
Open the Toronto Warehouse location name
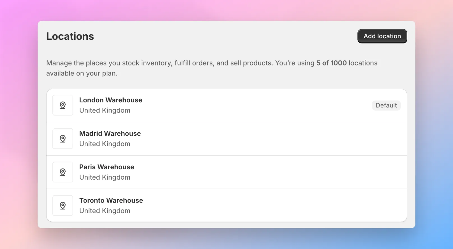[x=111, y=200]
